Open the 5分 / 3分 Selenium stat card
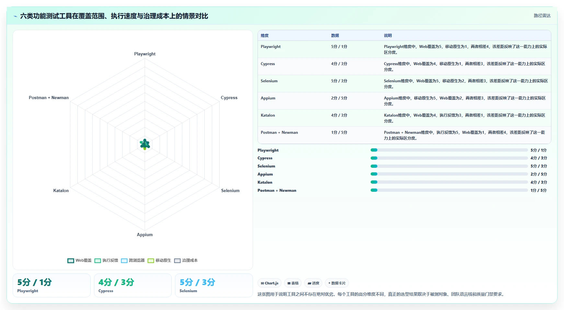564x310 pixels. point(214,285)
